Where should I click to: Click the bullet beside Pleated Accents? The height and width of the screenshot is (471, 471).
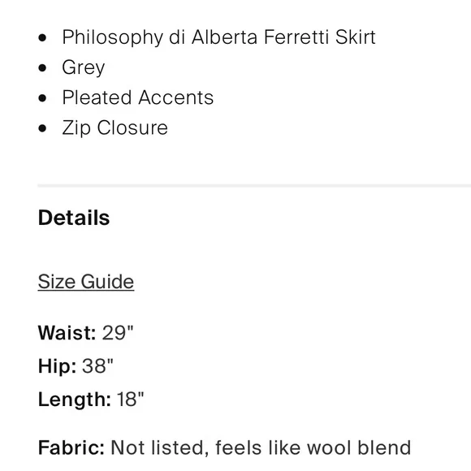click(x=43, y=98)
